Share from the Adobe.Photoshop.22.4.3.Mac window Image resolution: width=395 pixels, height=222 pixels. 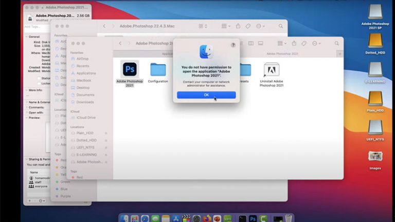[238, 26]
